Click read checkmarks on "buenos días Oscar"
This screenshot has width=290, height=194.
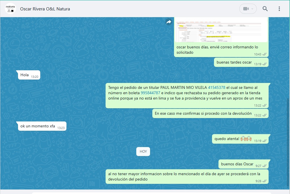coord(264,166)
